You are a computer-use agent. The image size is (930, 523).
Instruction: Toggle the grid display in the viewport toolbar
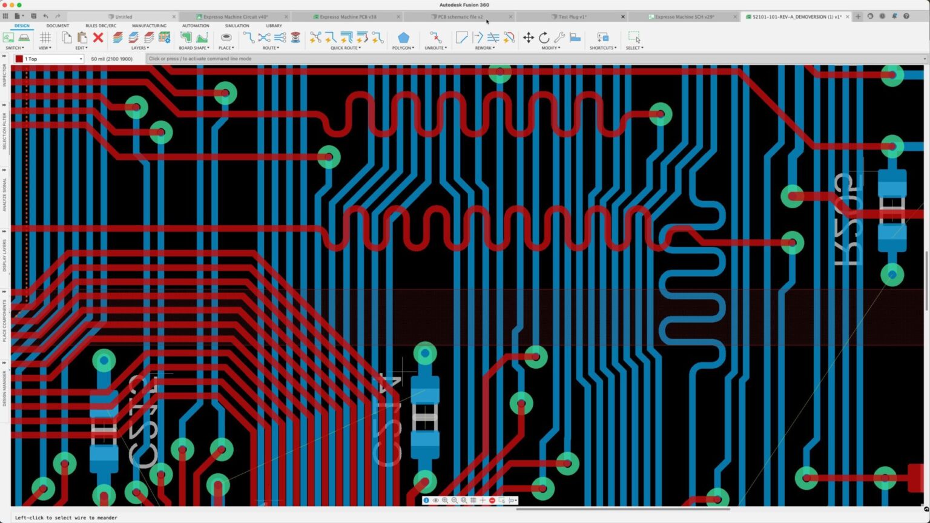point(473,501)
